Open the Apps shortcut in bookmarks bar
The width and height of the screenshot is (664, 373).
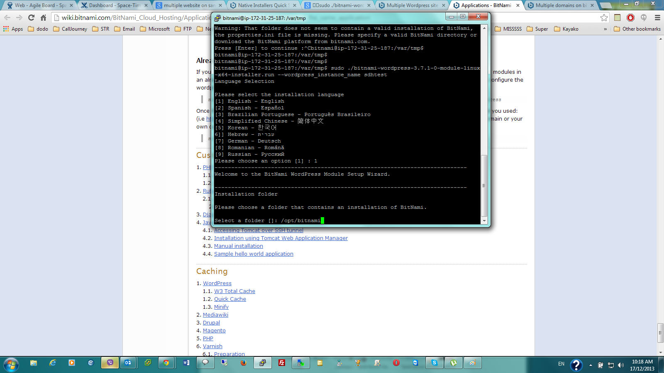(13, 29)
